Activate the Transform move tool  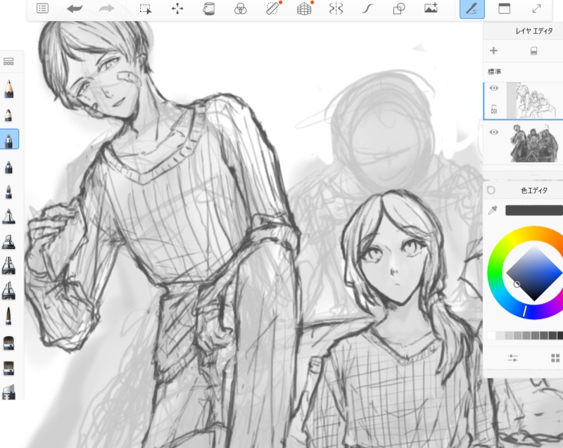point(177,8)
